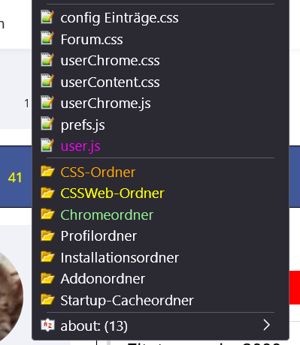Image resolution: width=300 pixels, height=345 pixels.
Task: Click the notepad icon beside config Einträge.css
Action: click(47, 17)
